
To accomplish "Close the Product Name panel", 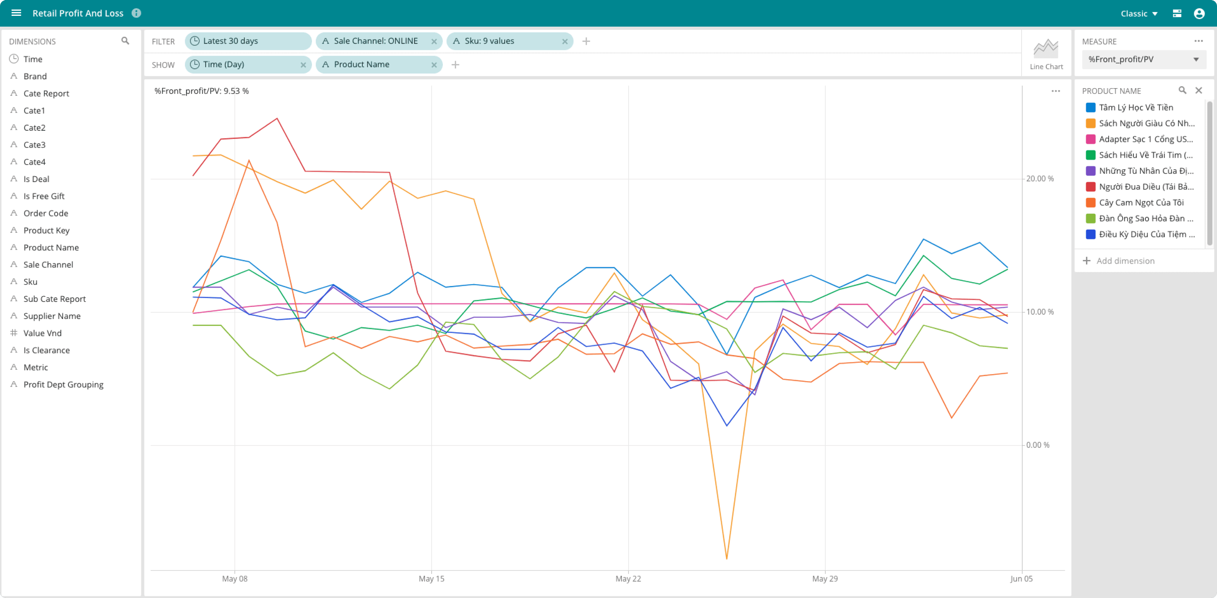I will pos(1198,90).
